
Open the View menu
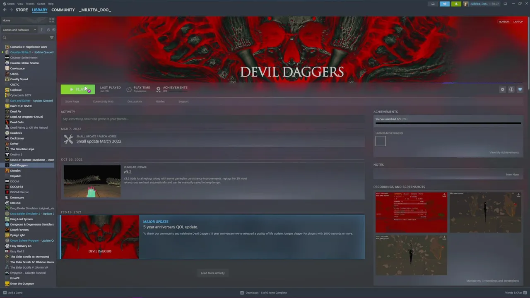click(x=20, y=4)
